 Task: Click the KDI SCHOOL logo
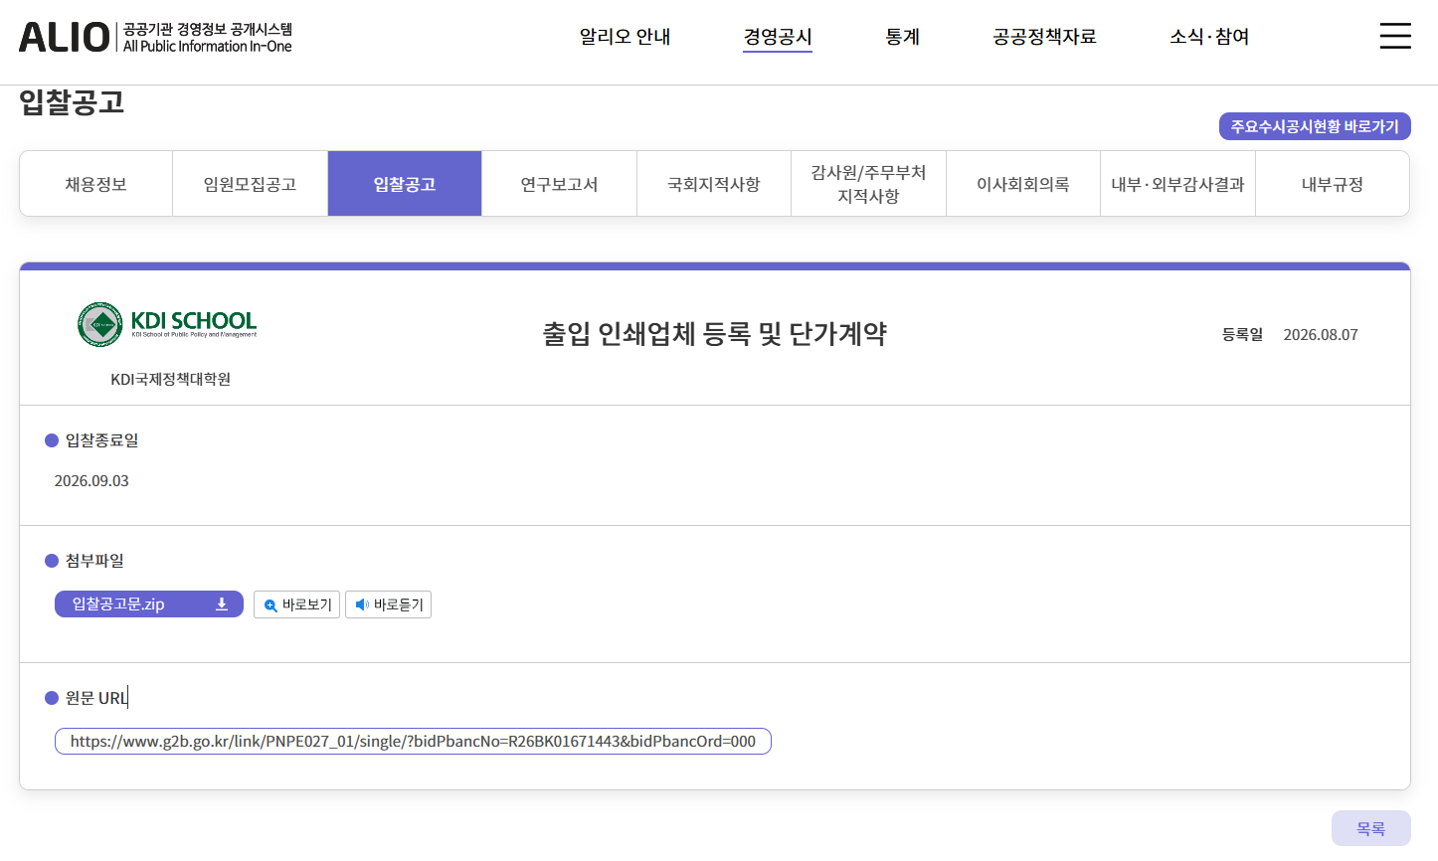point(167,324)
